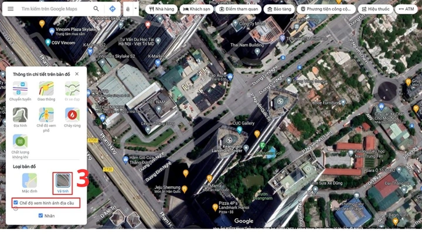422x237 pixels.
Task: Uncheck the Nhãn labels checkbox
Action: [x=40, y=215]
